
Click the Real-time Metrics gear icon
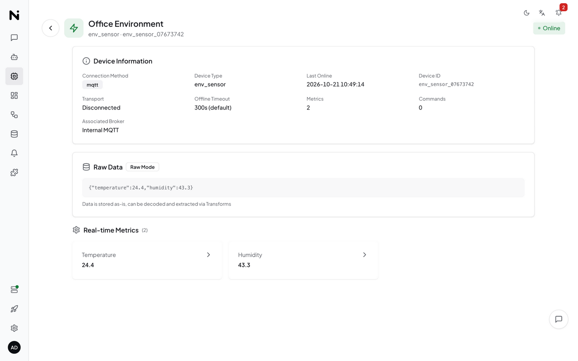[76, 230]
